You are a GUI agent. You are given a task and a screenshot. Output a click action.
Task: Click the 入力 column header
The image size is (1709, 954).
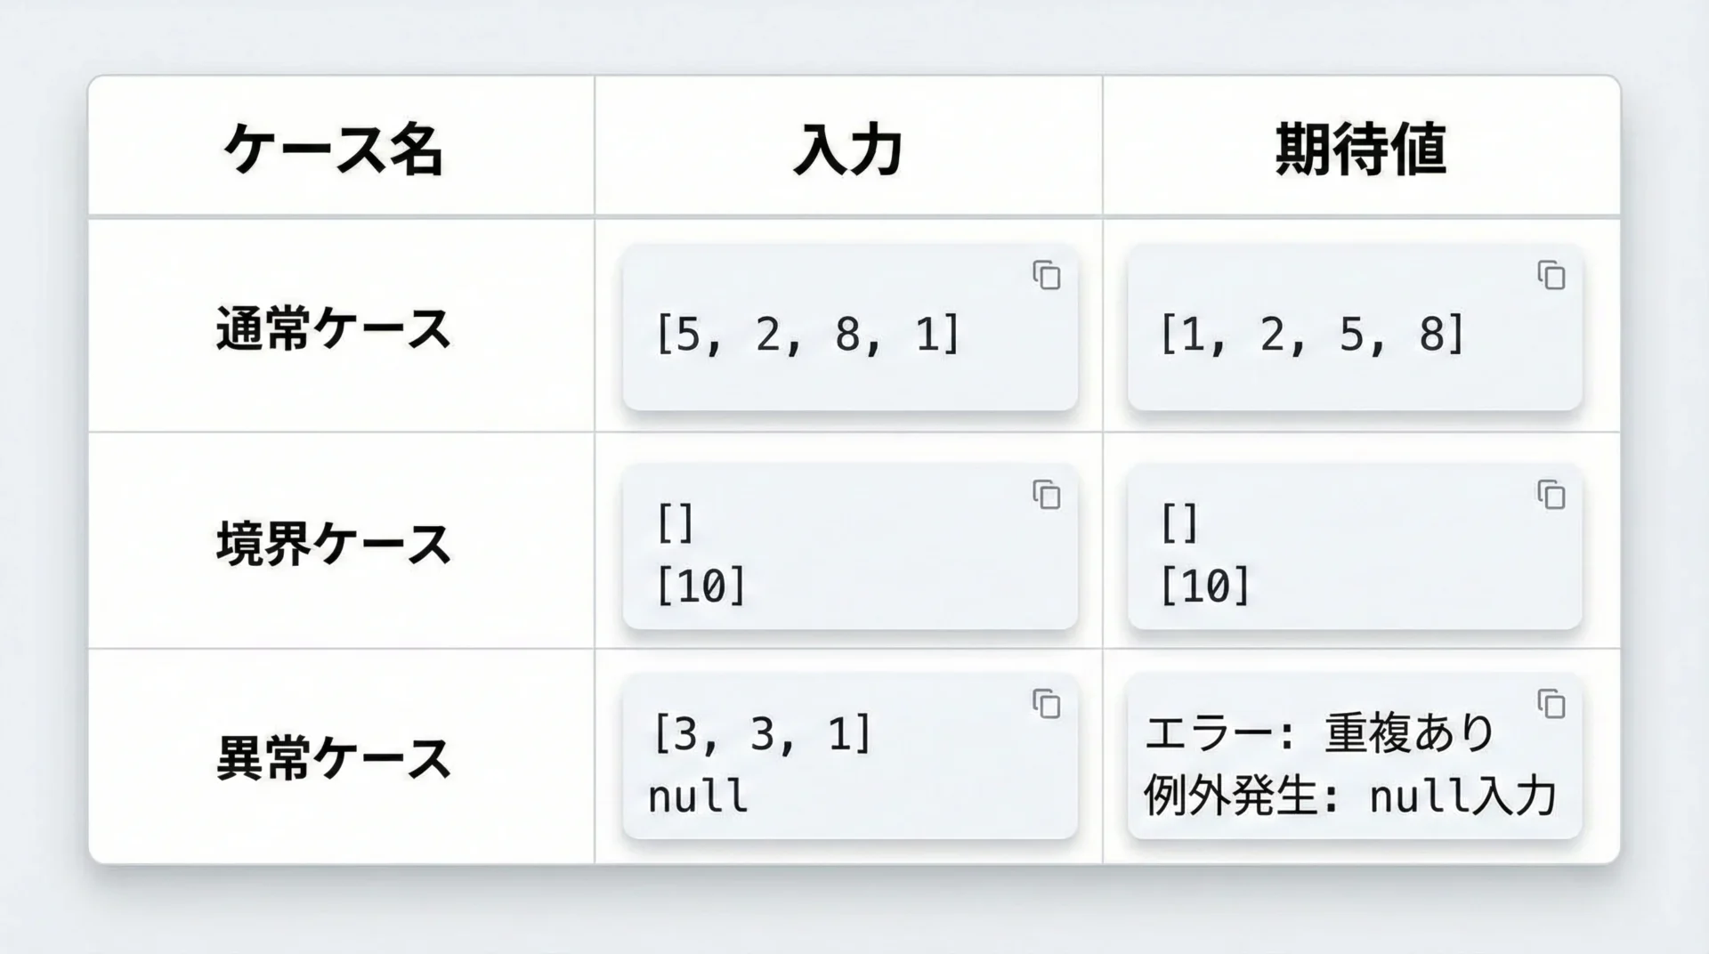point(847,150)
